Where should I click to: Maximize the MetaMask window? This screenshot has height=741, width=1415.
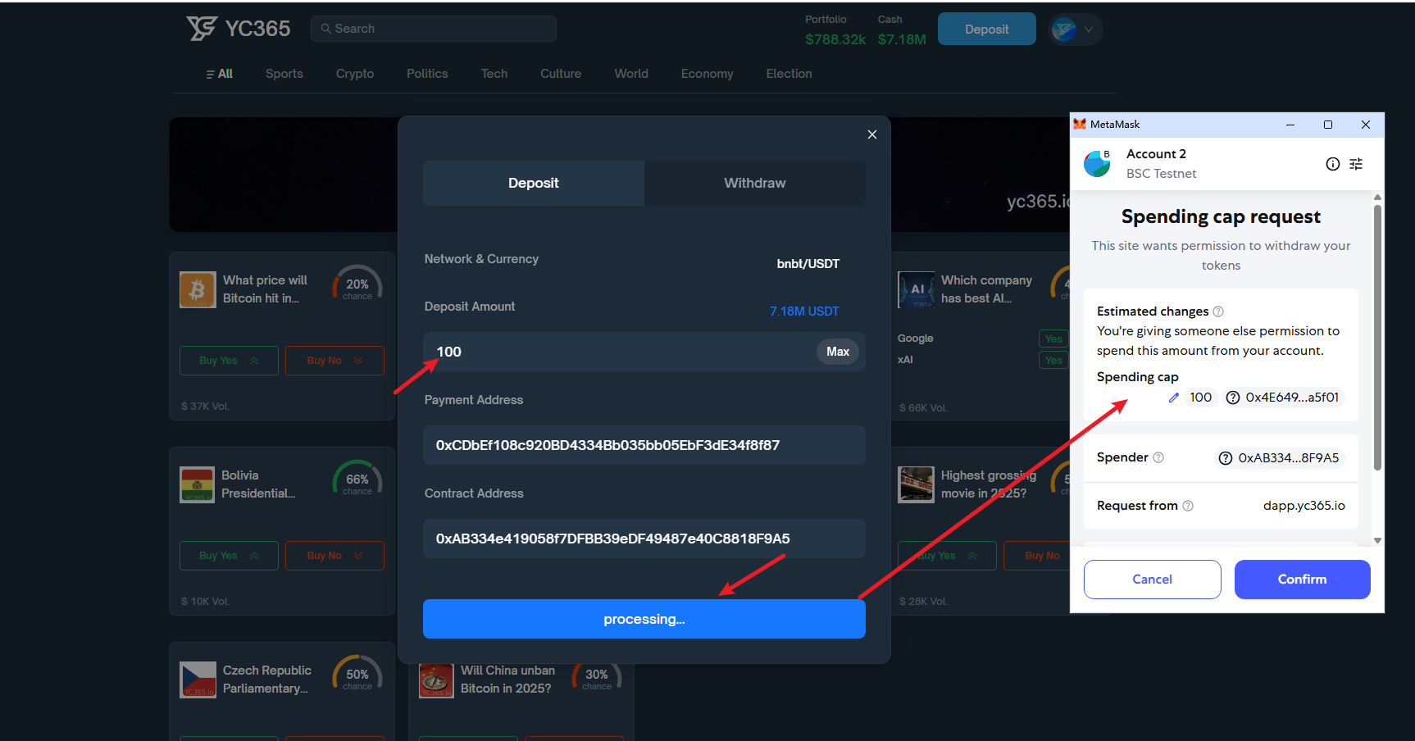tap(1328, 125)
